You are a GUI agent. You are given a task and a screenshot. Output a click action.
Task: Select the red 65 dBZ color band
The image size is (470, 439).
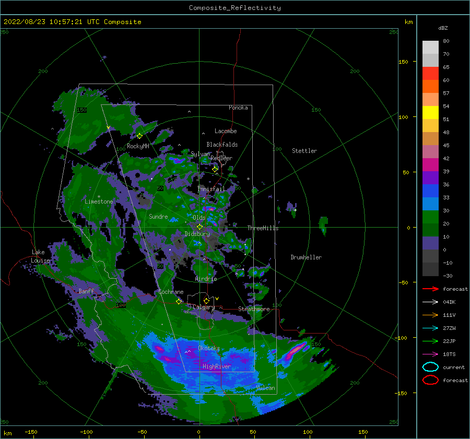pyautogui.click(x=430, y=73)
